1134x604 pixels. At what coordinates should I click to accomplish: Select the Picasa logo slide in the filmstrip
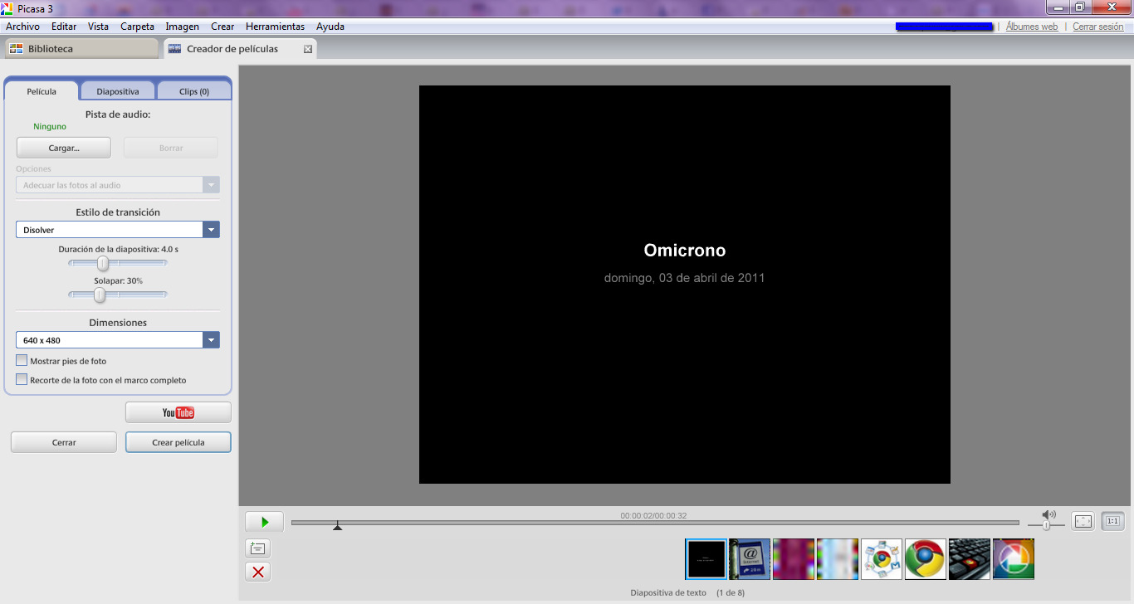pyautogui.click(x=1014, y=558)
